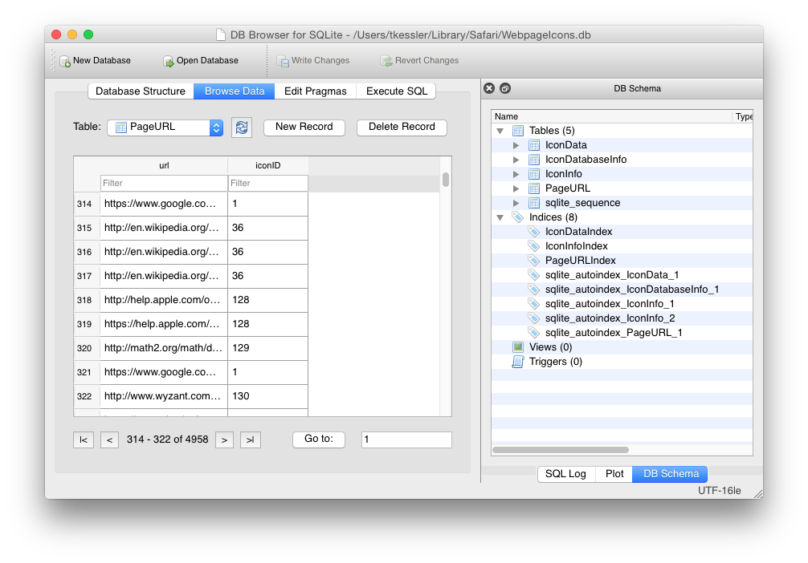
Task: Click the Delete Record button
Action: pyautogui.click(x=402, y=127)
